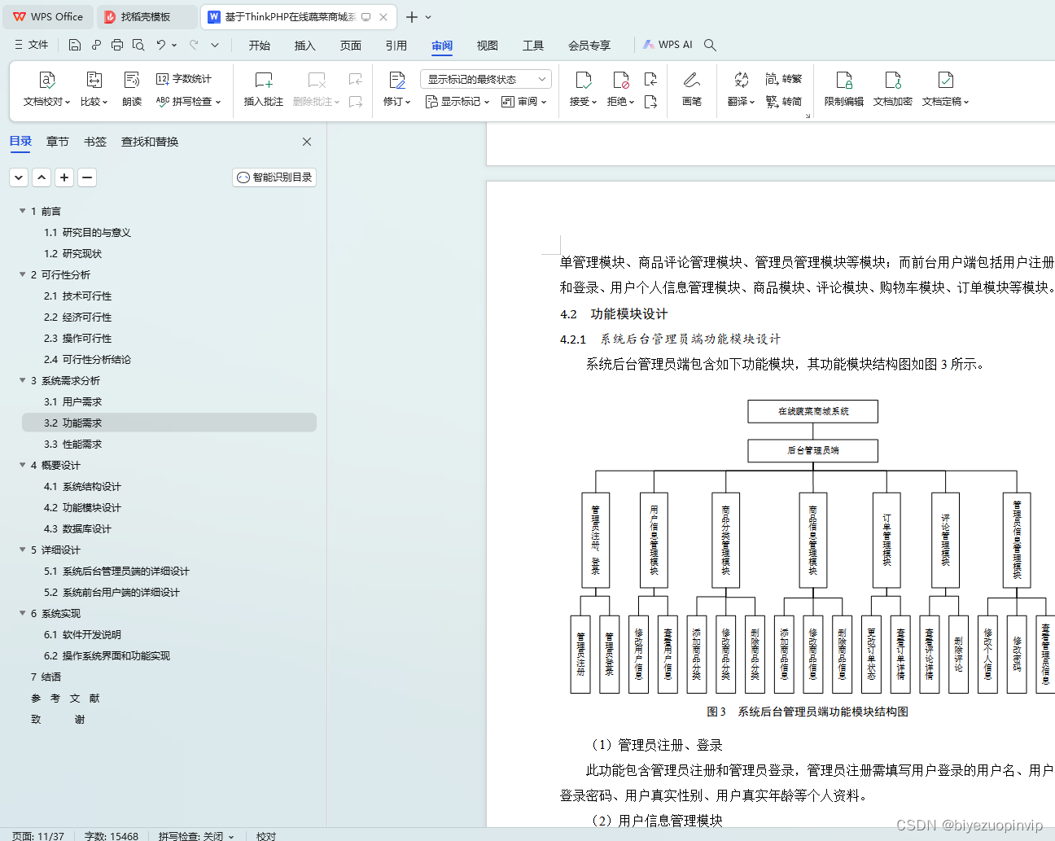Close the navigation pane
Viewport: 1055px width, 841px height.
click(x=307, y=142)
